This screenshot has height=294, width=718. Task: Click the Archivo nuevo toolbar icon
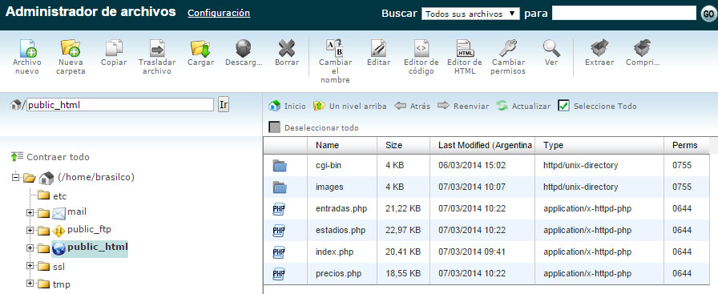pos(27,49)
